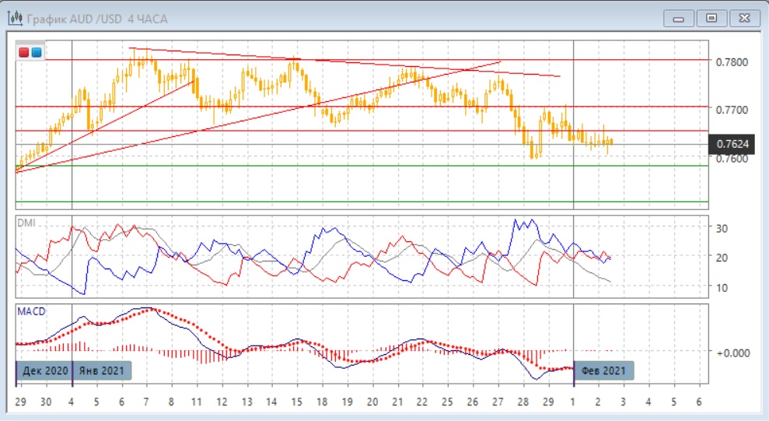769x421 pixels.
Task: Click date 22 on the time axis
Action: click(x=421, y=402)
